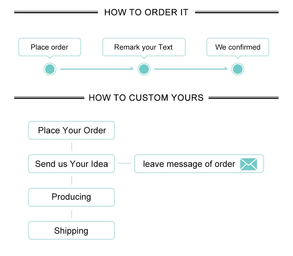This screenshot has height=256, width=293.
Task: Select the Place order speech bubble
Action: click(x=50, y=47)
